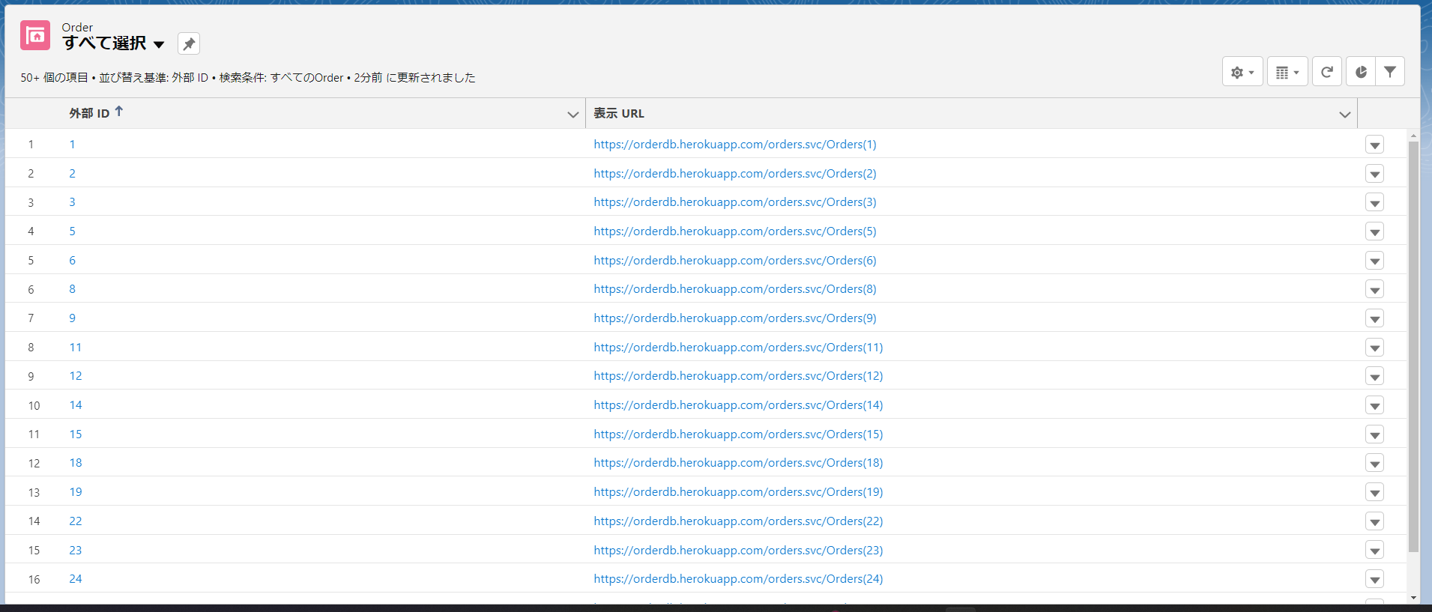The height and width of the screenshot is (612, 1432).
Task: Open row actions for Orders(24)
Action: 1374,579
